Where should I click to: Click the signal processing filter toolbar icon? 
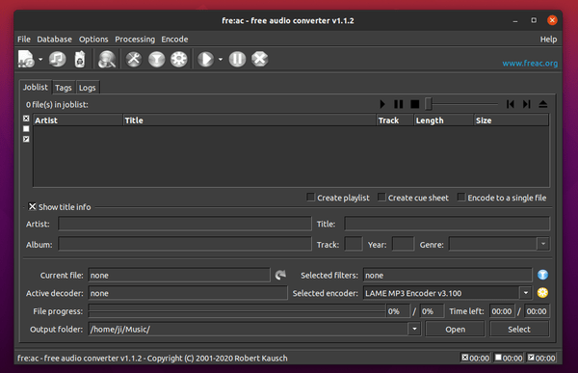[x=157, y=59]
